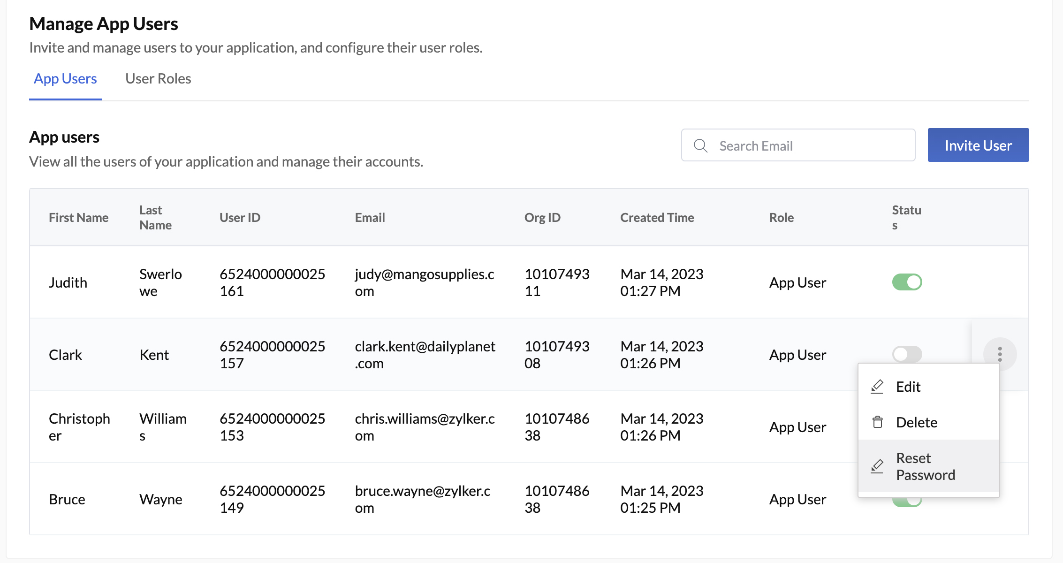The height and width of the screenshot is (563, 1063).
Task: Enable Judith Swerlowe's status toggle
Action: 907,282
